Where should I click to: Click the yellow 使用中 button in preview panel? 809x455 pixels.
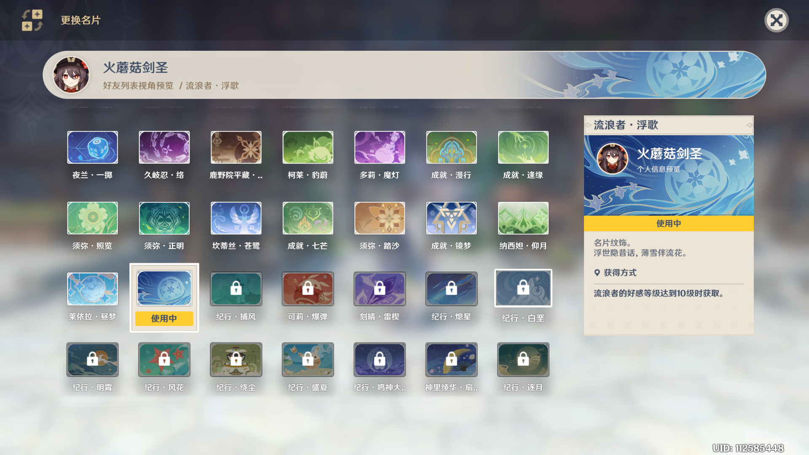click(x=669, y=223)
